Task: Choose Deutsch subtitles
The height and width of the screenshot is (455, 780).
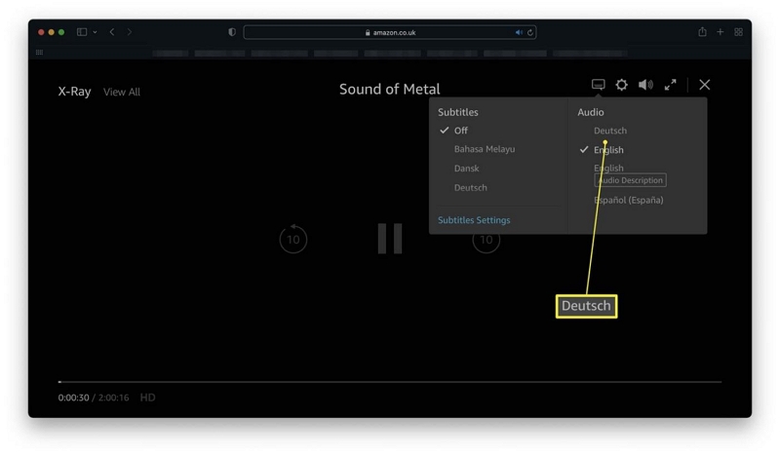Action: (470, 188)
